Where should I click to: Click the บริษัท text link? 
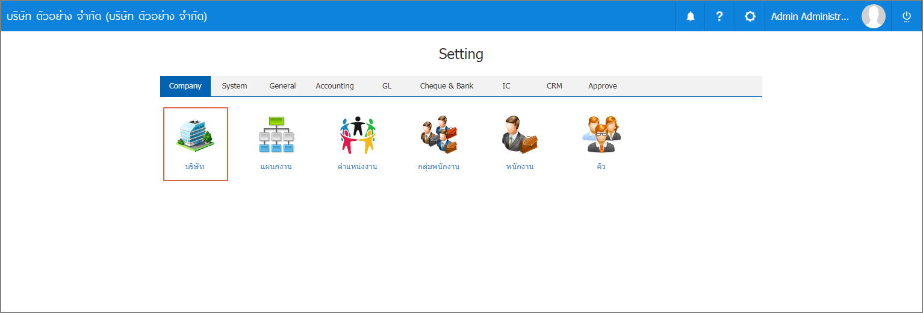tap(195, 167)
